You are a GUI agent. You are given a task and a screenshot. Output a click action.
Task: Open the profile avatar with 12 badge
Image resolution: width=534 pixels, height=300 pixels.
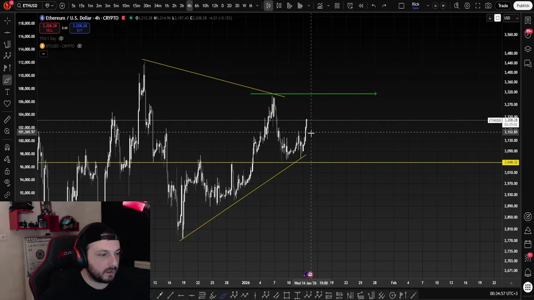click(7, 5)
